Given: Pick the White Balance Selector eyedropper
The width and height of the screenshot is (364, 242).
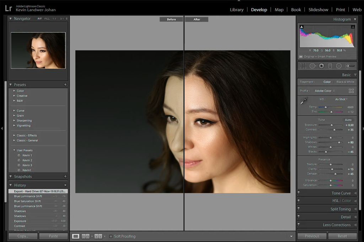Looking at the screenshot, I should pos(304,101).
